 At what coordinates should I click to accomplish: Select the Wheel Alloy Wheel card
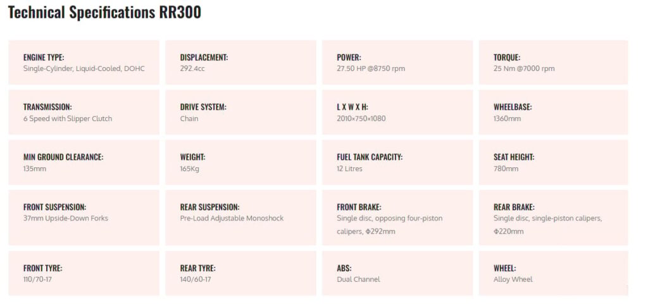553,273
